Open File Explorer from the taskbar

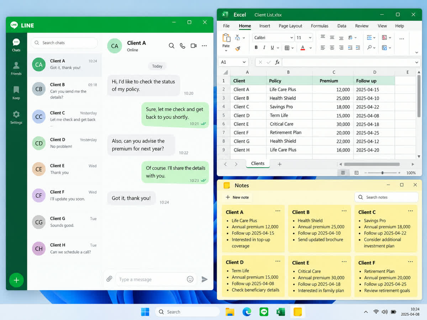click(x=230, y=312)
